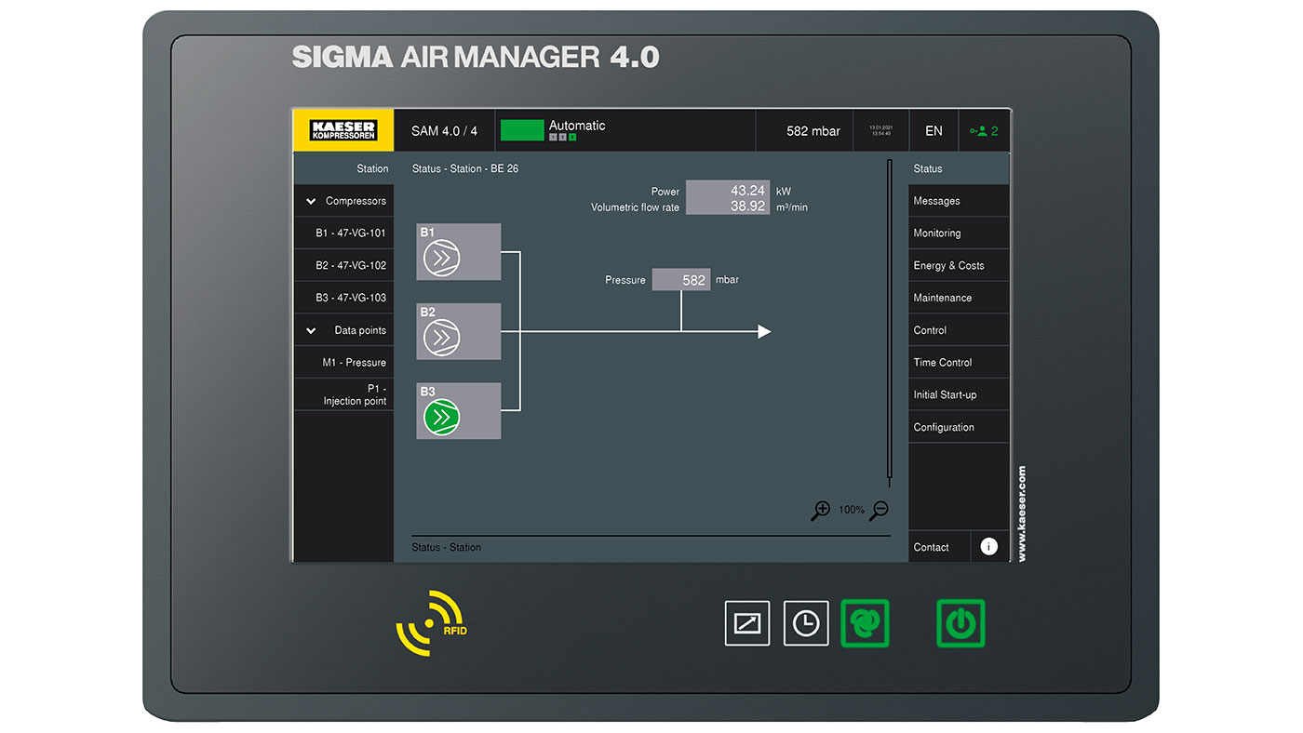Click the 582 mbar pressure value field

[x=681, y=279]
